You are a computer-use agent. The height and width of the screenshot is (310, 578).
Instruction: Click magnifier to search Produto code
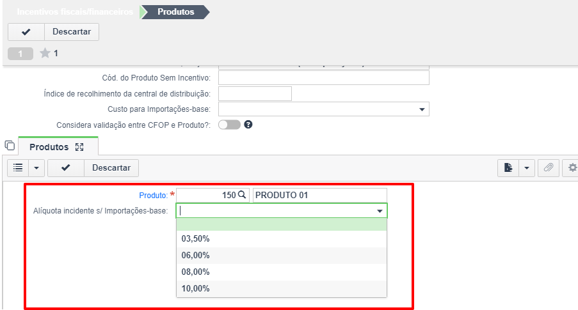(x=242, y=195)
